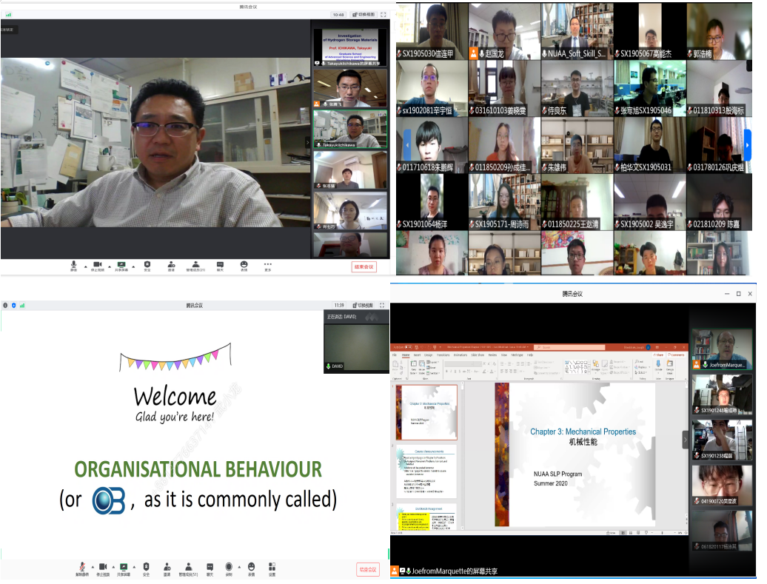This screenshot has height=584, width=767.
Task: Click share screen in the Organisational Behaviour meeting
Action: [x=124, y=569]
